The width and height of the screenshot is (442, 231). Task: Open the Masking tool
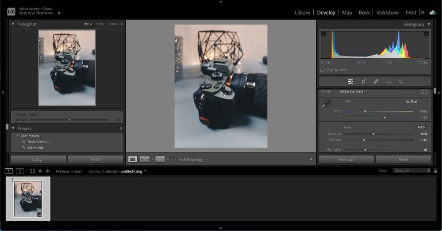(401, 82)
